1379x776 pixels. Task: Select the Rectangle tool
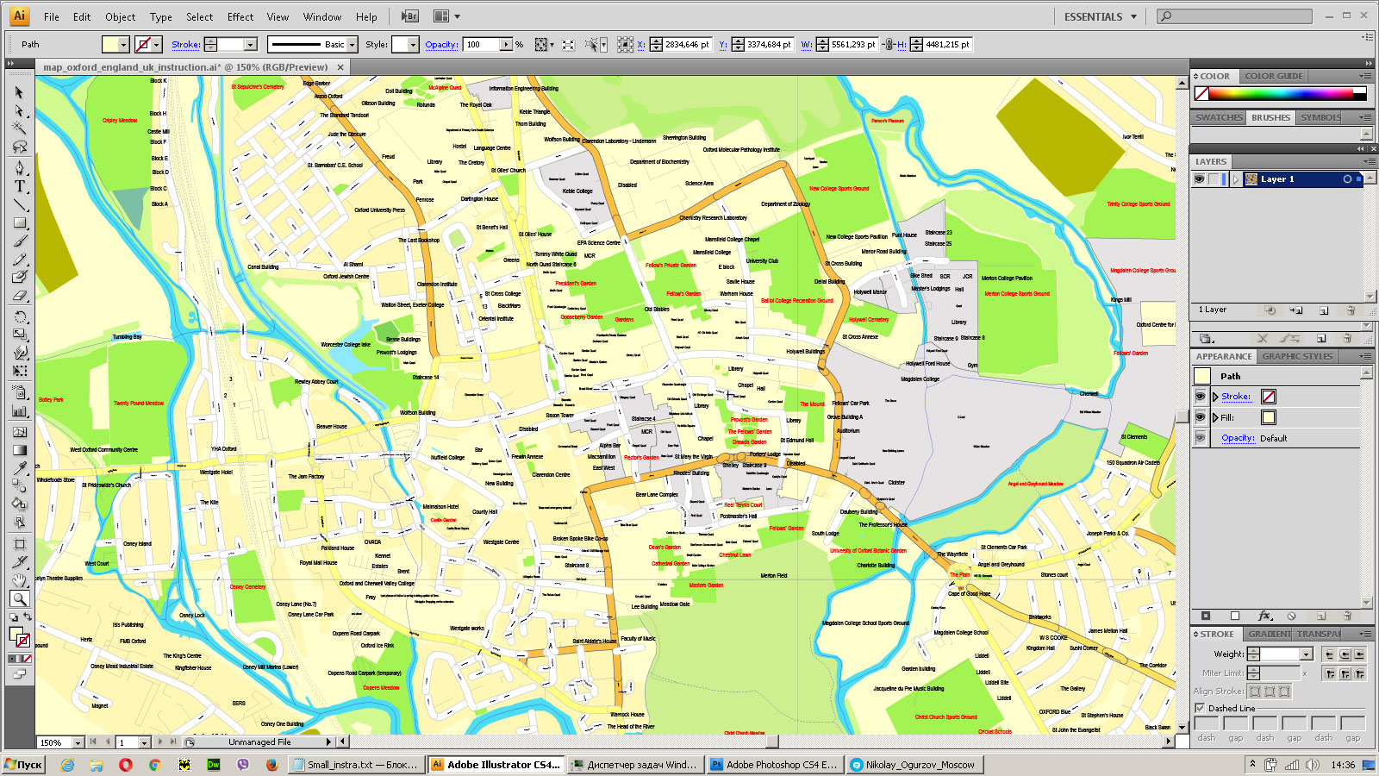[x=20, y=222]
